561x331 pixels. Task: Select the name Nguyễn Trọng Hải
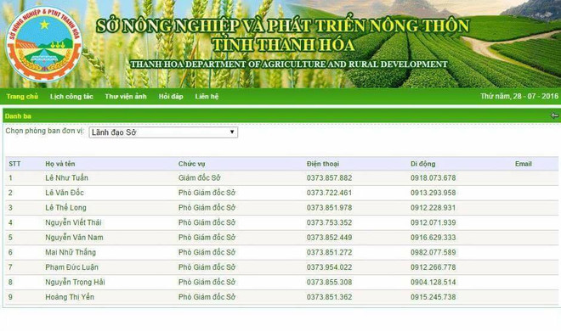75,283
